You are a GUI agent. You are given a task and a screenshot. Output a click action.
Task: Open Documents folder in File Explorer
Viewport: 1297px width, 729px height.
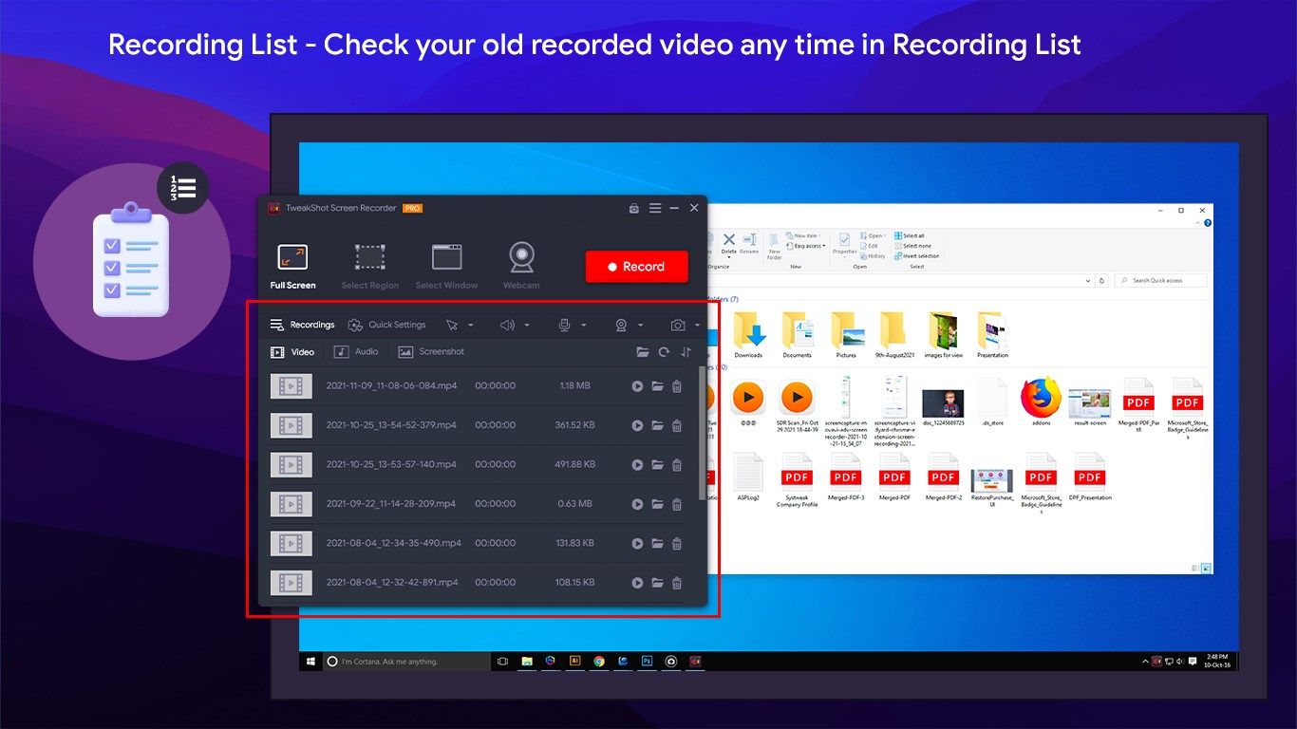click(798, 335)
